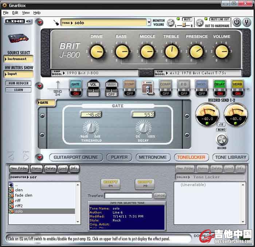Open the Gate panel selector tab

(x=47, y=103)
